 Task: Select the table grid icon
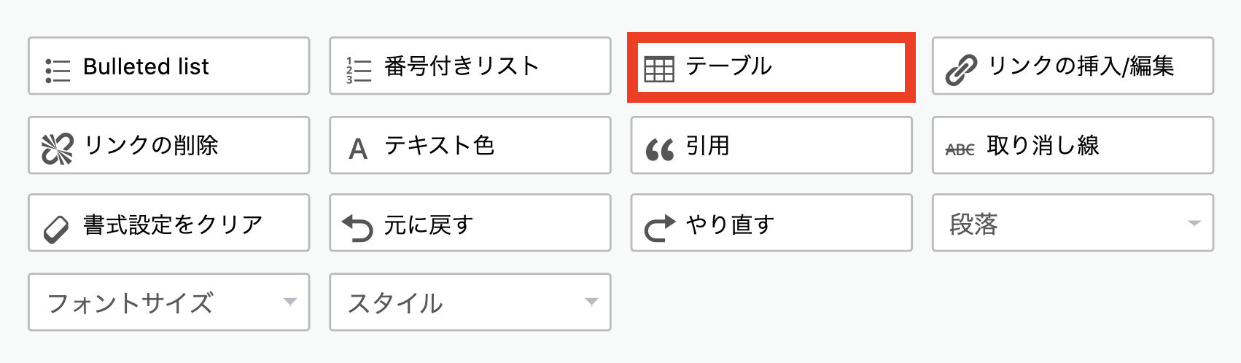[659, 69]
